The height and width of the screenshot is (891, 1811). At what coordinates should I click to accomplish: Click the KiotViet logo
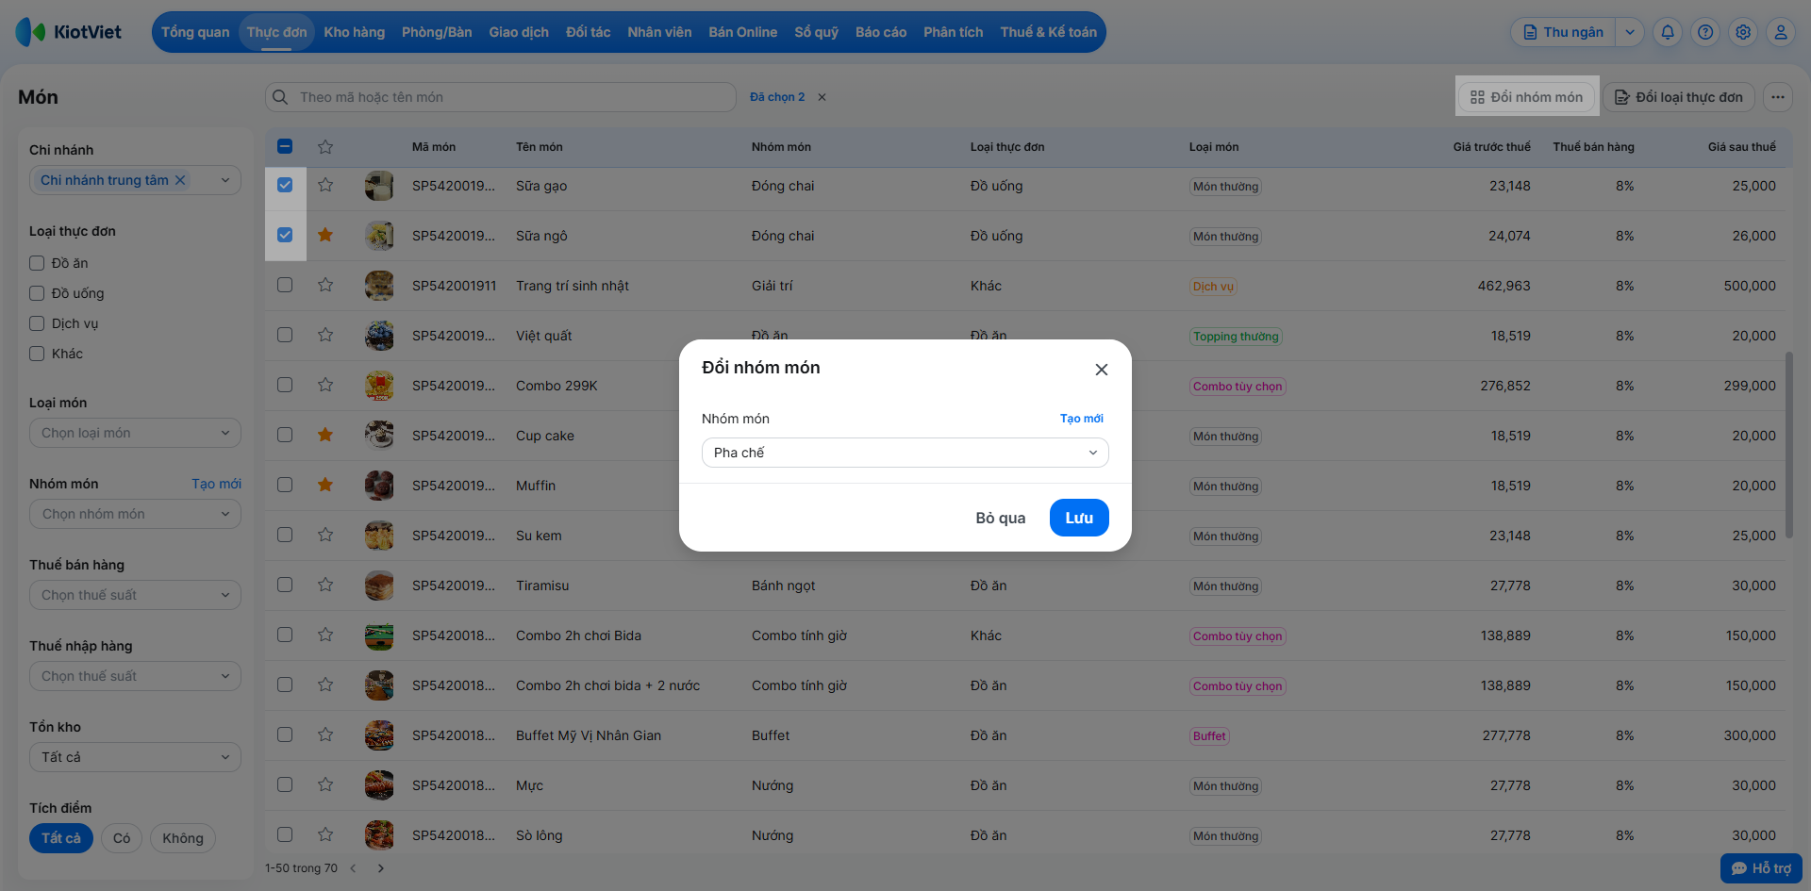coord(69,32)
